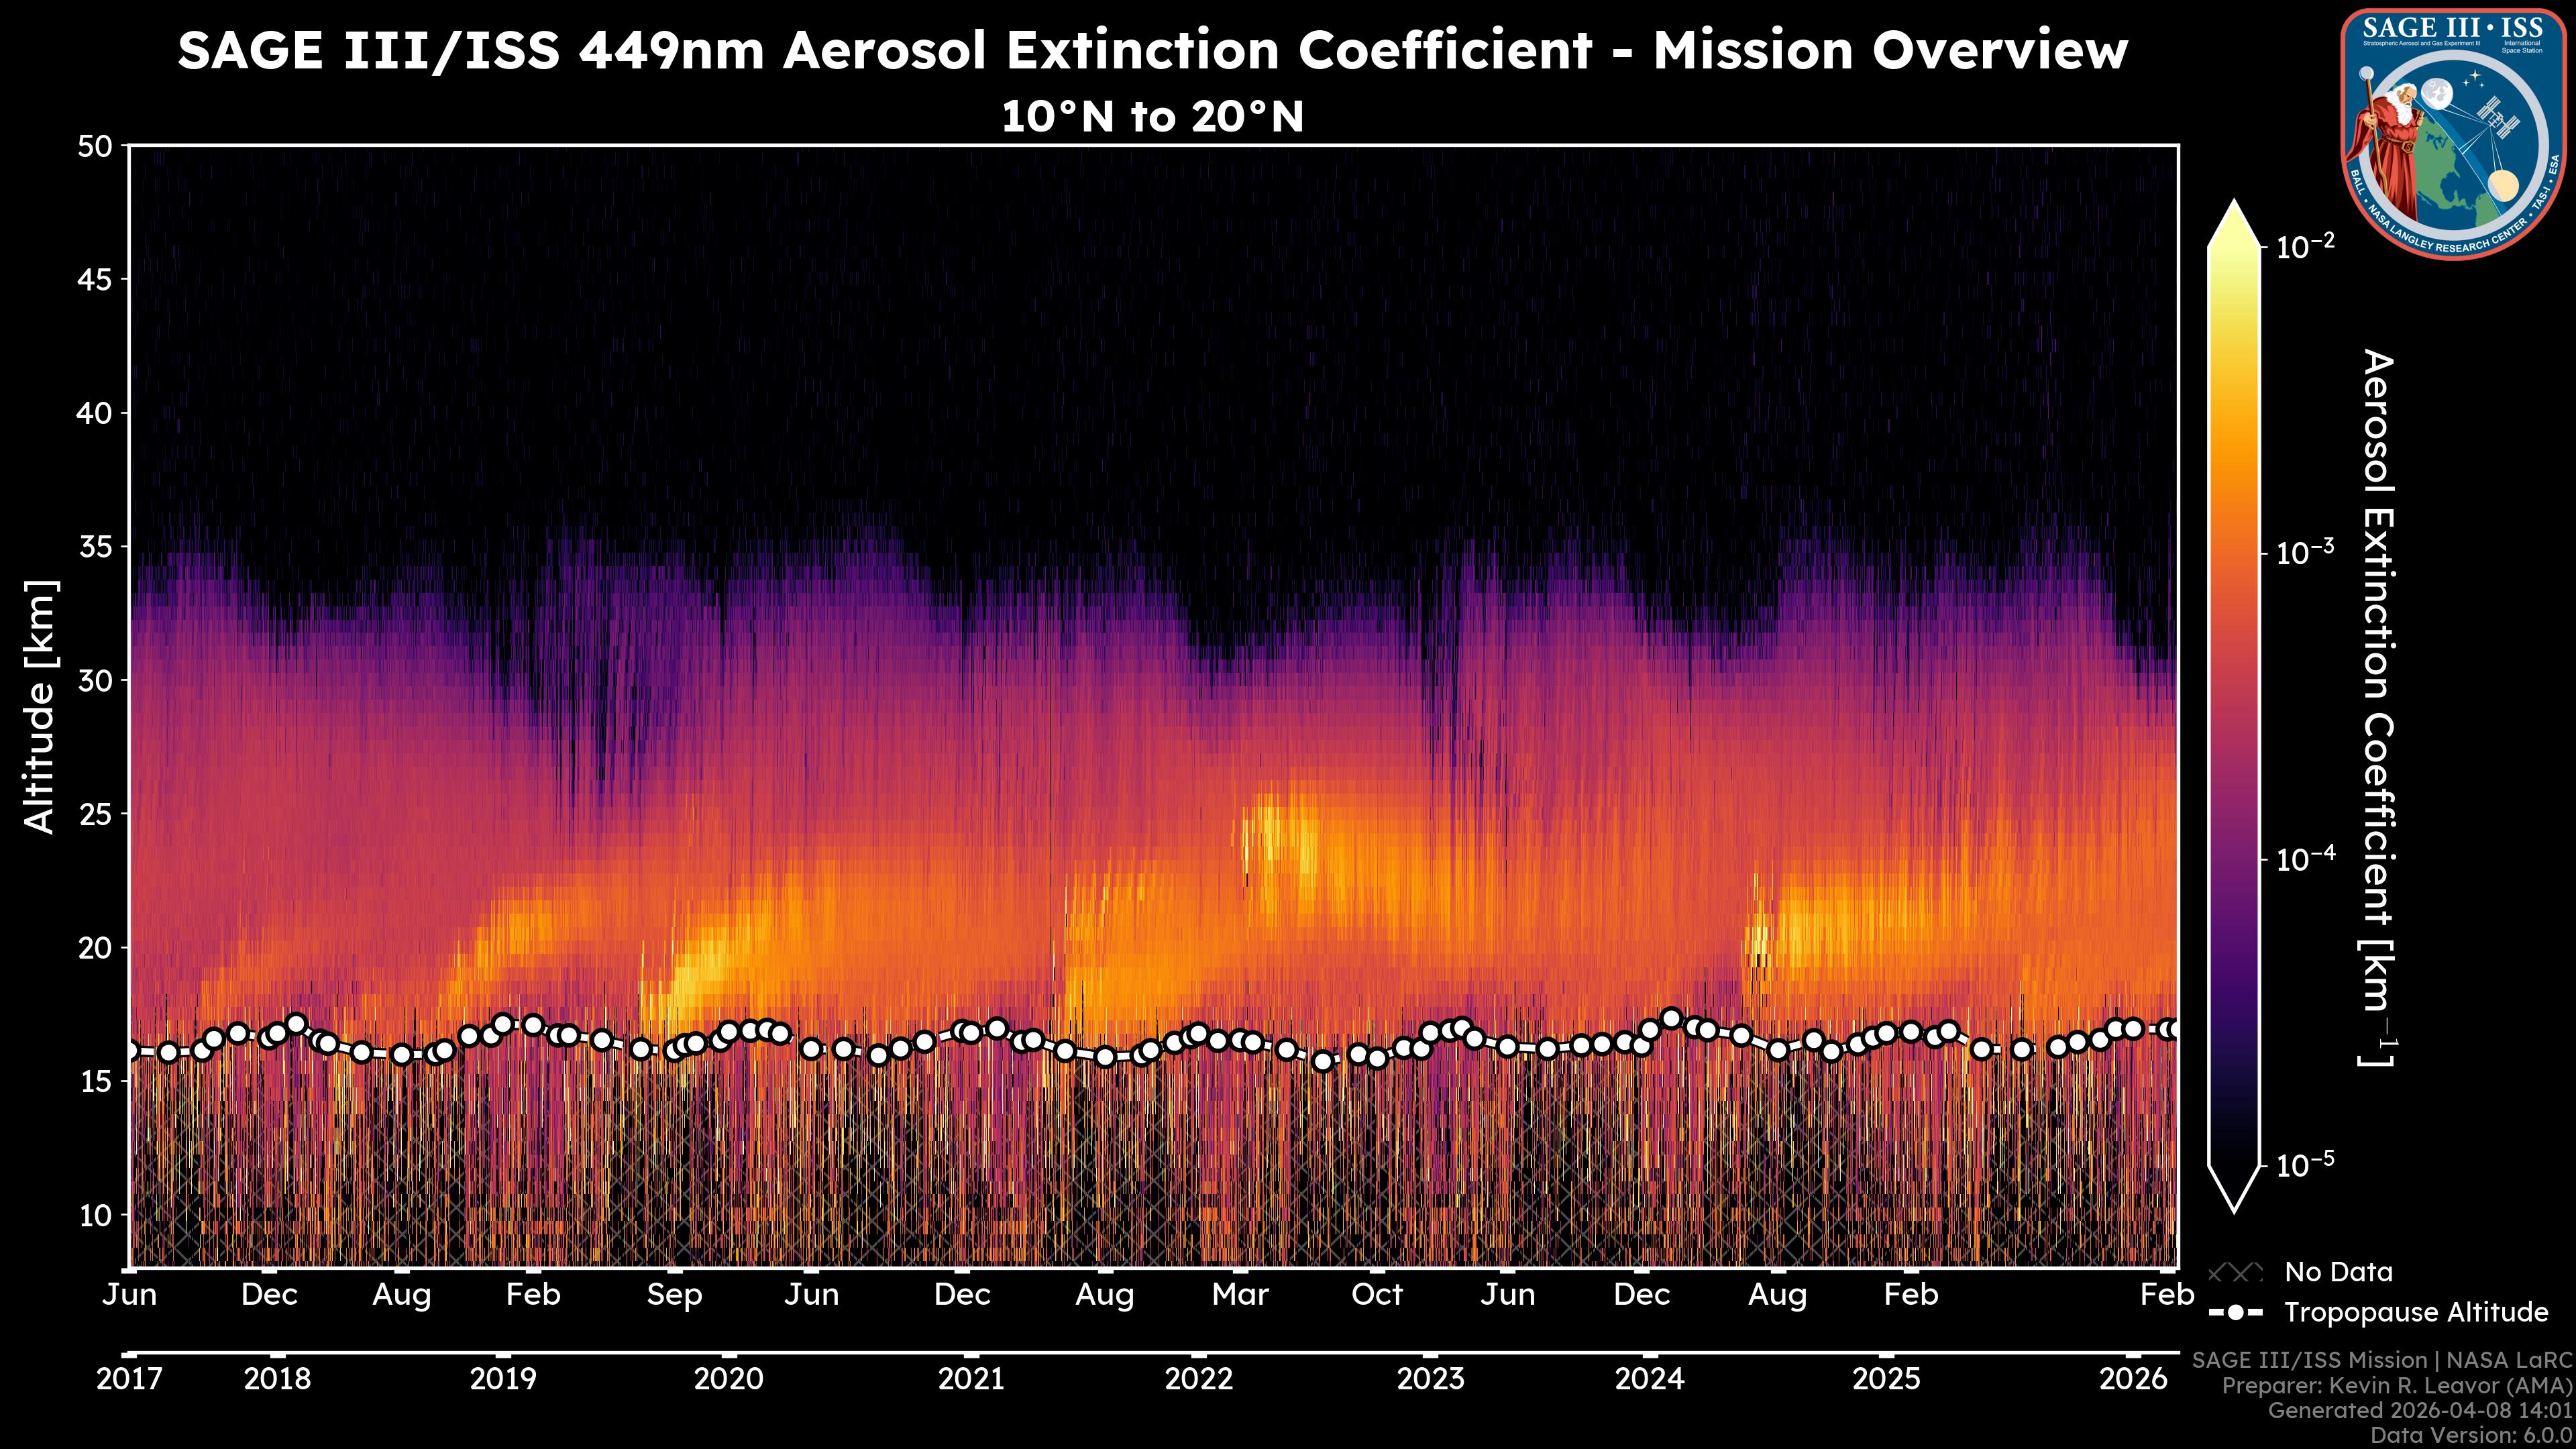This screenshot has height=1449, width=2576.
Task: Click the Sep month tick label
Action: click(x=675, y=1295)
